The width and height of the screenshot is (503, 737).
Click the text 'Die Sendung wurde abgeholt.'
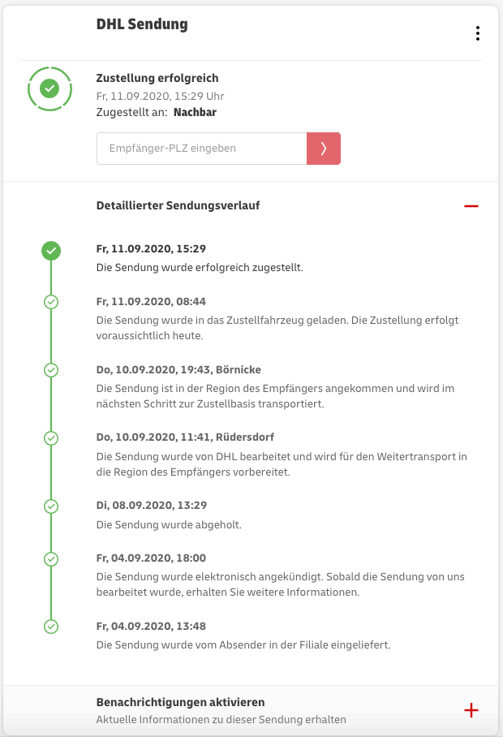click(169, 524)
